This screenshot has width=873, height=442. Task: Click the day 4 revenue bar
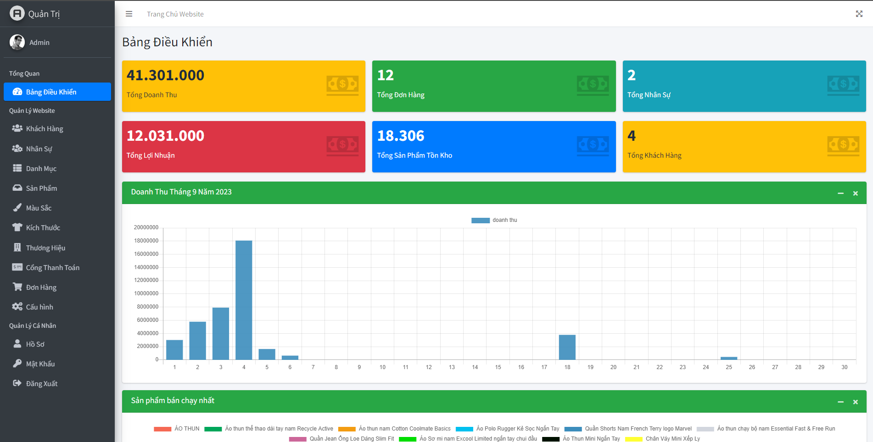[x=244, y=300]
